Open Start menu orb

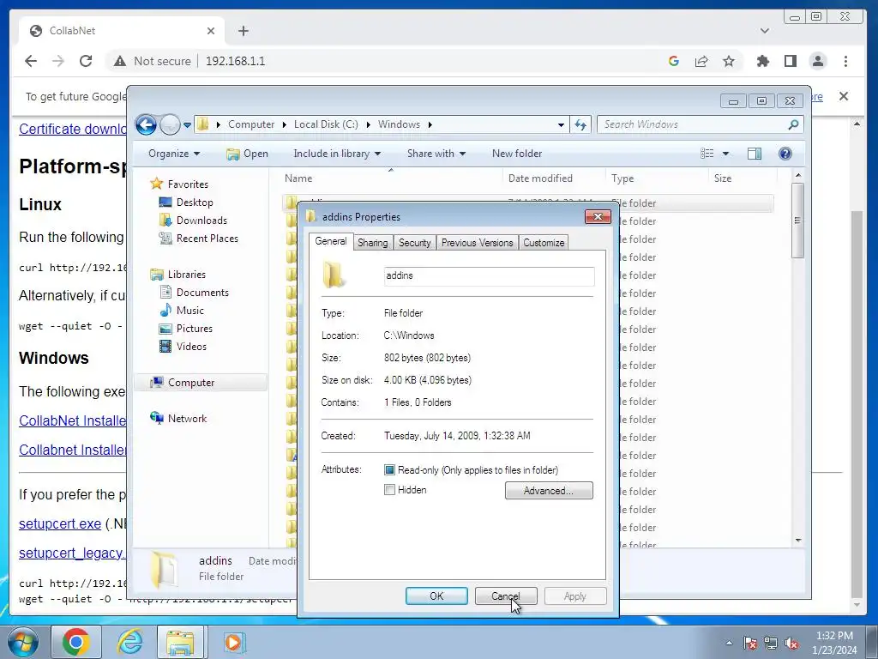(x=22, y=642)
